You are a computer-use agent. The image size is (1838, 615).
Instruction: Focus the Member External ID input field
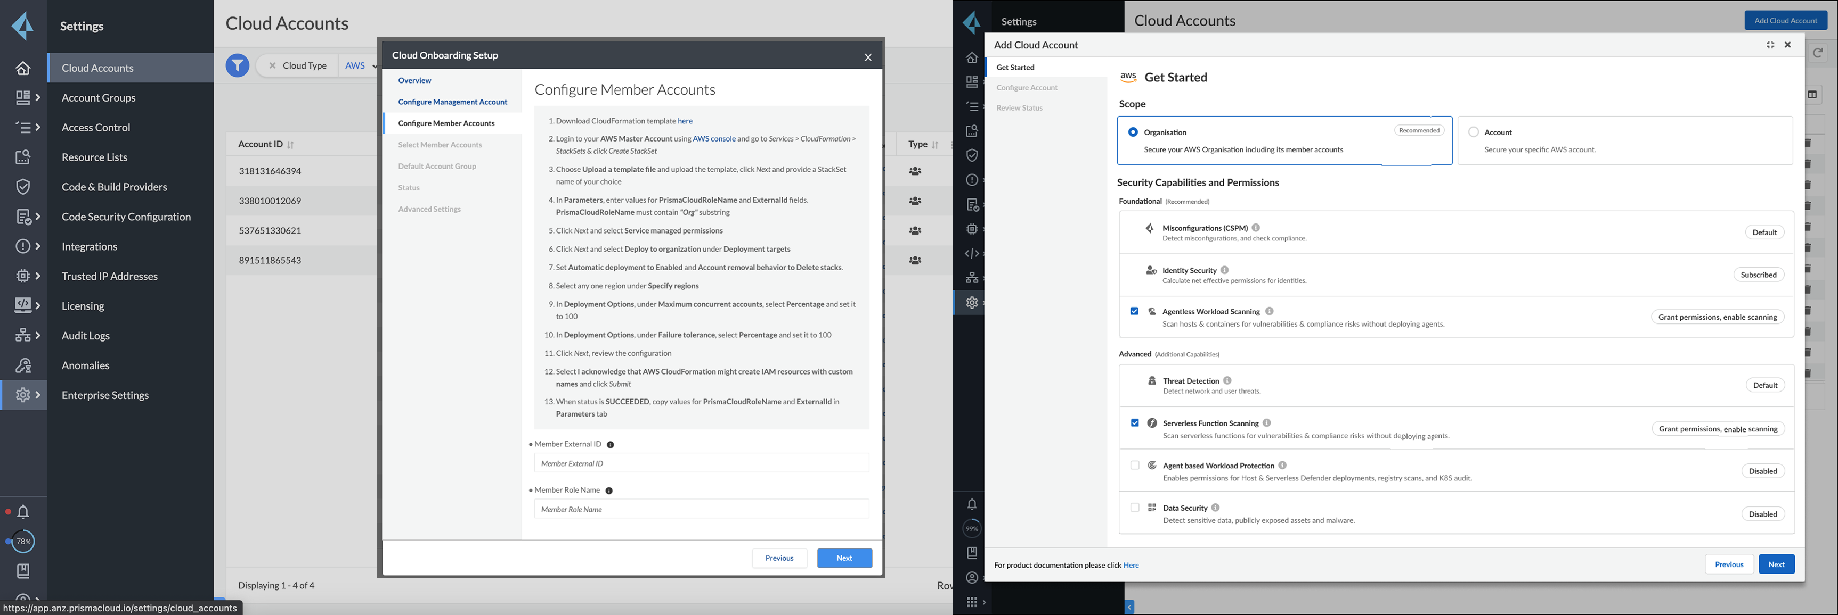(702, 463)
